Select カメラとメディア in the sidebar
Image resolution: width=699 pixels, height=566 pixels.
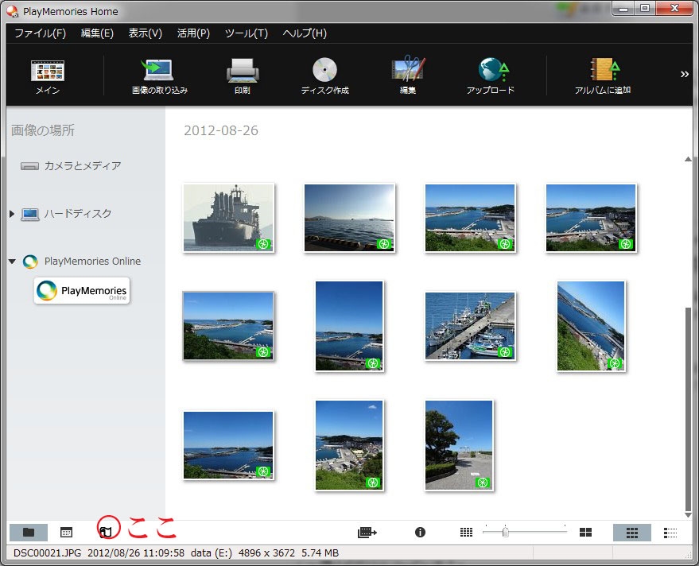pyautogui.click(x=82, y=166)
